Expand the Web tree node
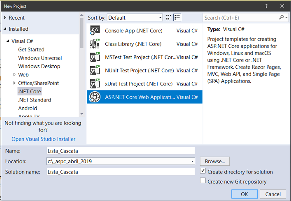Image resolution: width=291 pixels, height=201 pixels. click(x=14, y=74)
